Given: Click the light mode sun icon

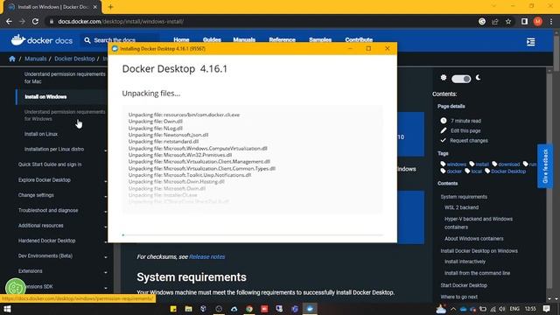Looking at the screenshot, I should tap(444, 78).
